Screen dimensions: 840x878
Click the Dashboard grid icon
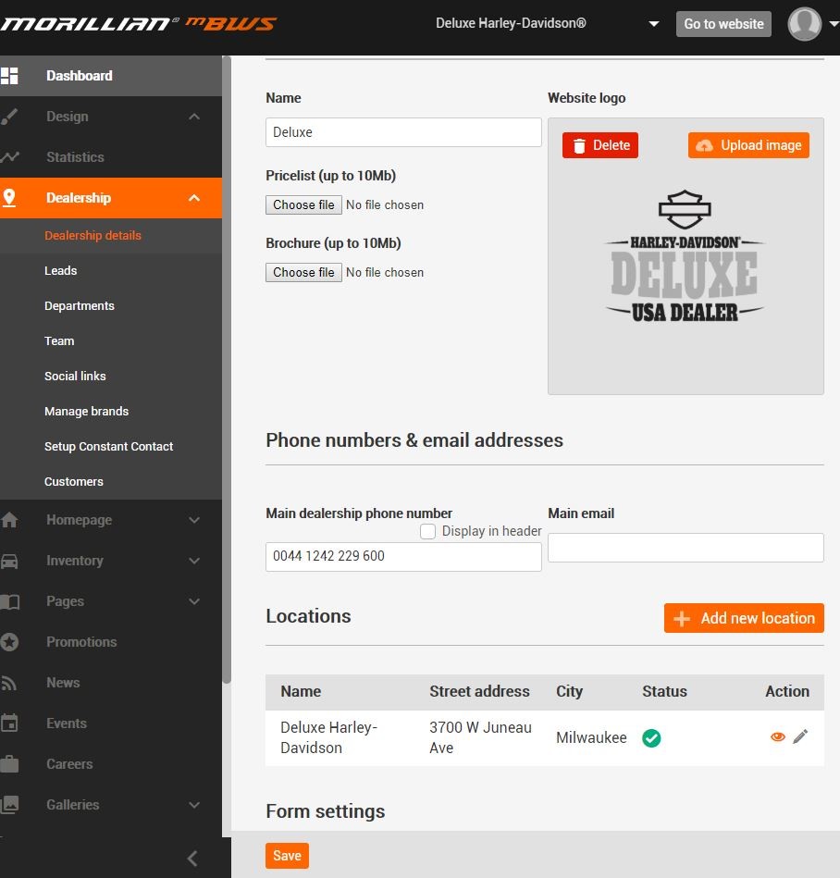9,76
